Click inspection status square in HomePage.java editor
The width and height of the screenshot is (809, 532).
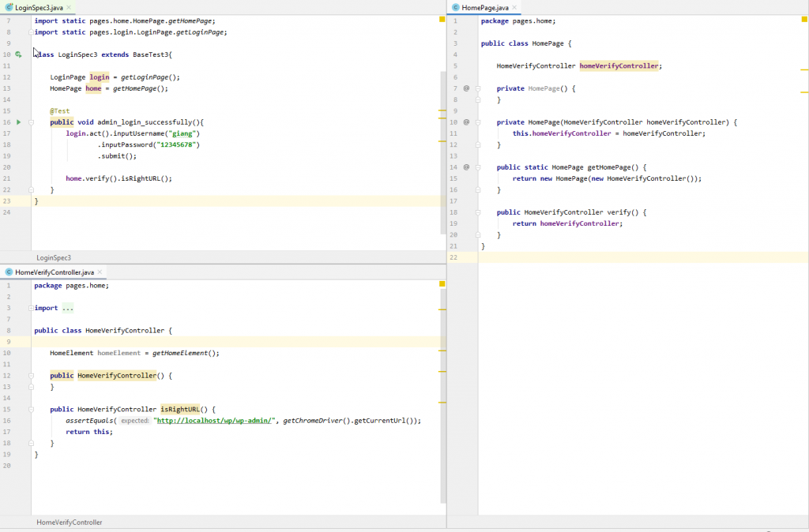tap(803, 21)
